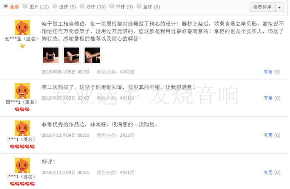This screenshot has width=290, height=189.
Task: Click yellow diamond rank icon under 无***鱼
Action: point(22,46)
